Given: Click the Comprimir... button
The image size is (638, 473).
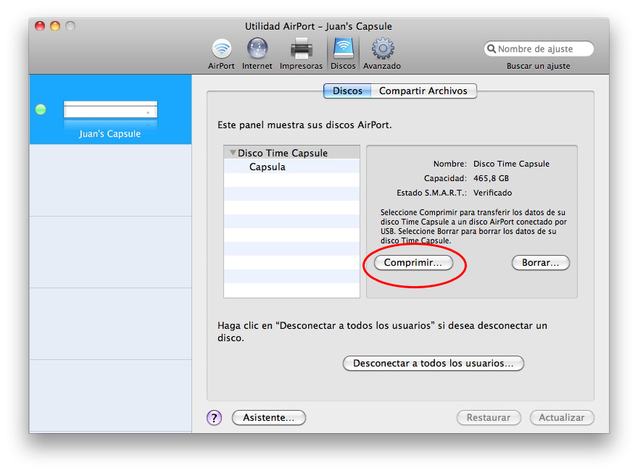Looking at the screenshot, I should tap(413, 262).
